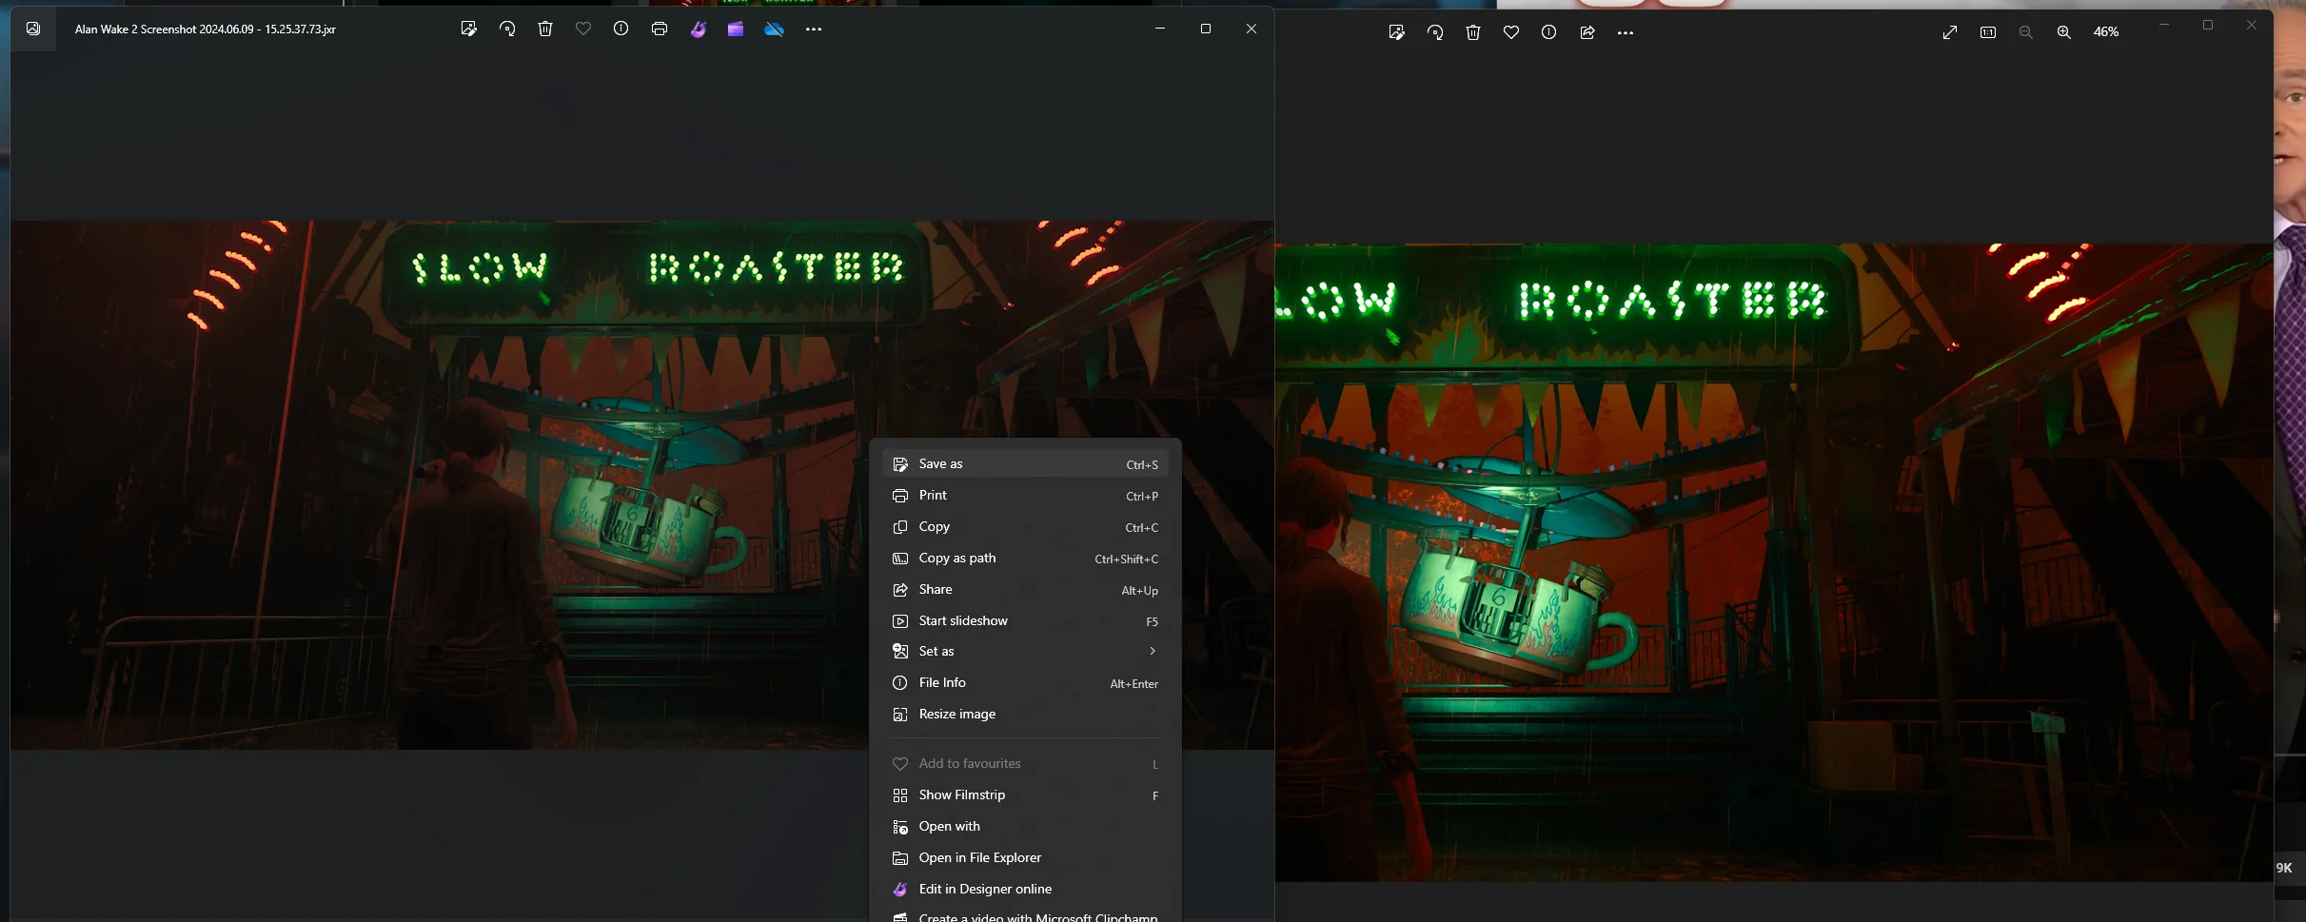Click the printer icon in left window toolbar
This screenshot has width=2306, height=922.
click(660, 29)
